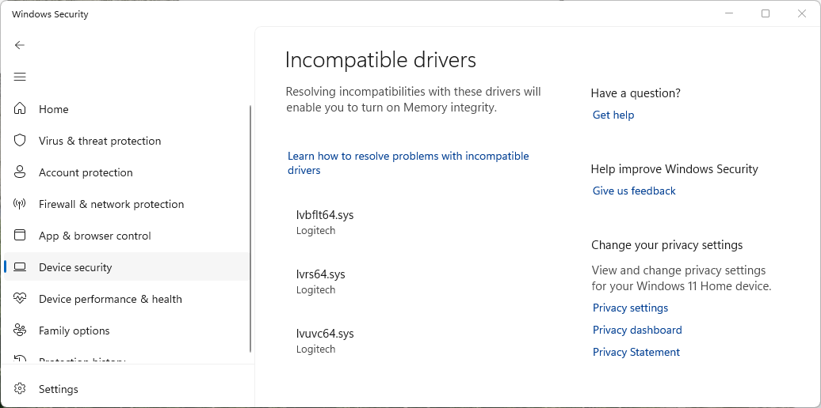Select Virus & threat protection shield icon
The width and height of the screenshot is (821, 408).
point(20,141)
